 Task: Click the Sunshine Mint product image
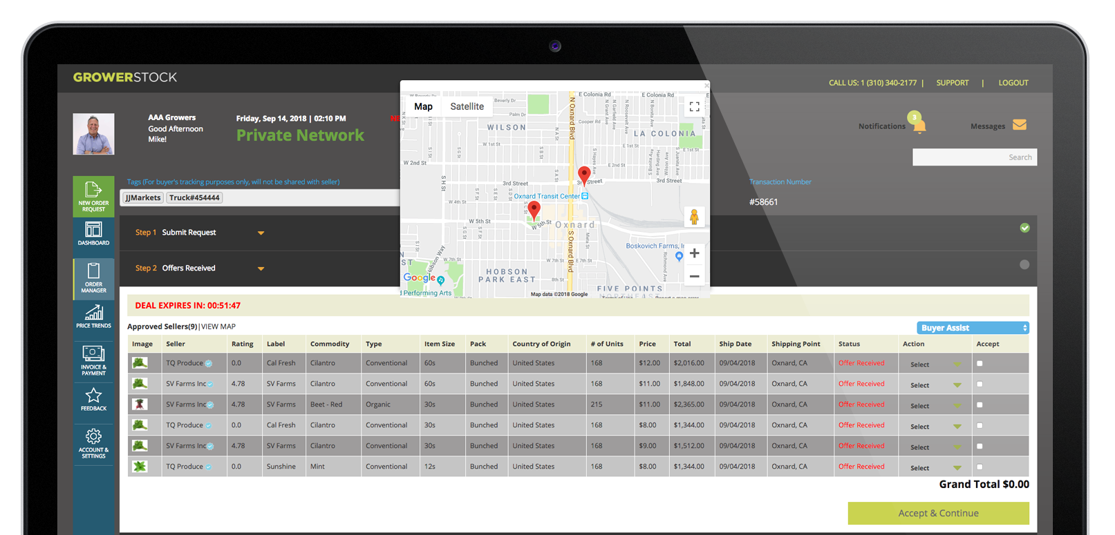[x=140, y=467]
